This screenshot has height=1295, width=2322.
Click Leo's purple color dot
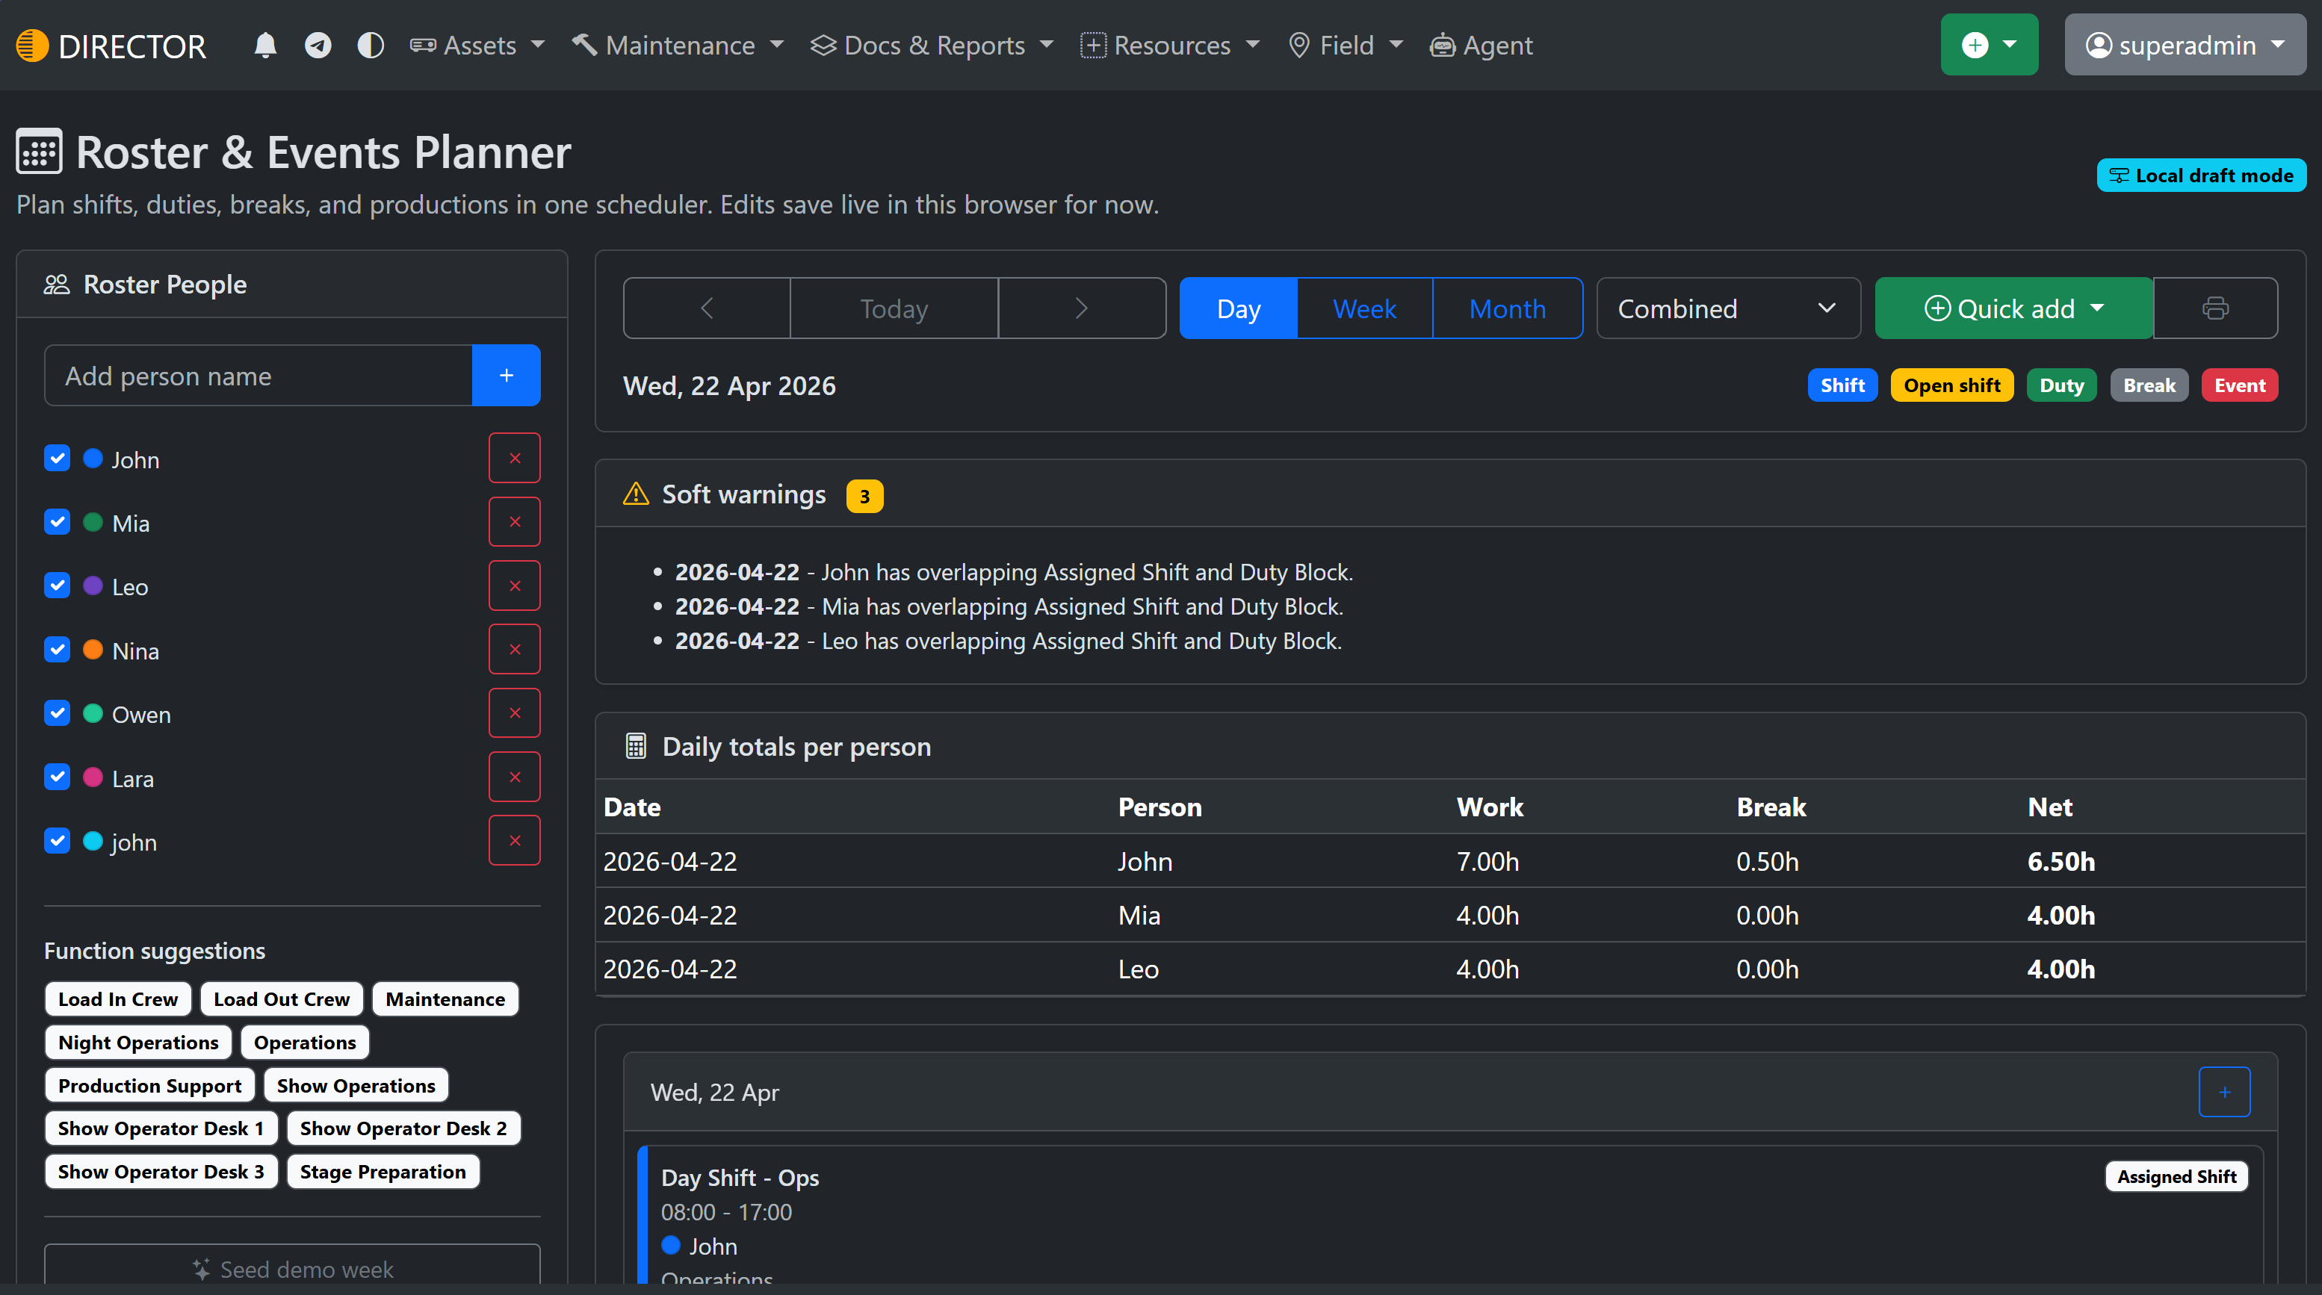click(93, 586)
